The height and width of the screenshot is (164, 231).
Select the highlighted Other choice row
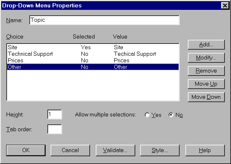click(x=93, y=67)
